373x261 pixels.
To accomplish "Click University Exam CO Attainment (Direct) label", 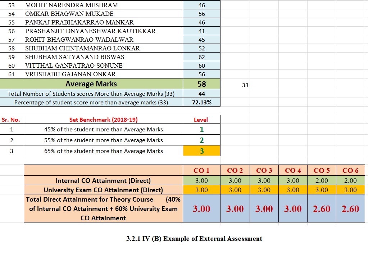I will pos(103,190).
